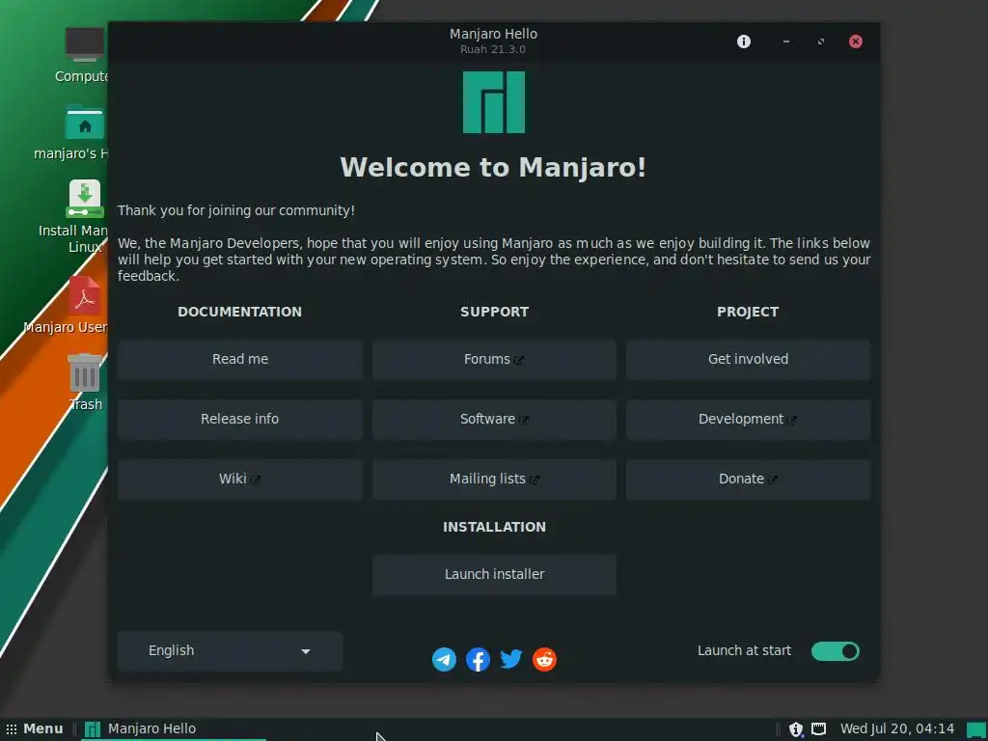This screenshot has height=741, width=988.
Task: Open Release info
Action: coord(240,419)
